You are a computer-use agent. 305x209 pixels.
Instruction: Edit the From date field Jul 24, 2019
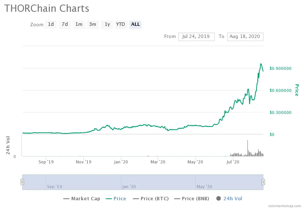tap(196, 36)
